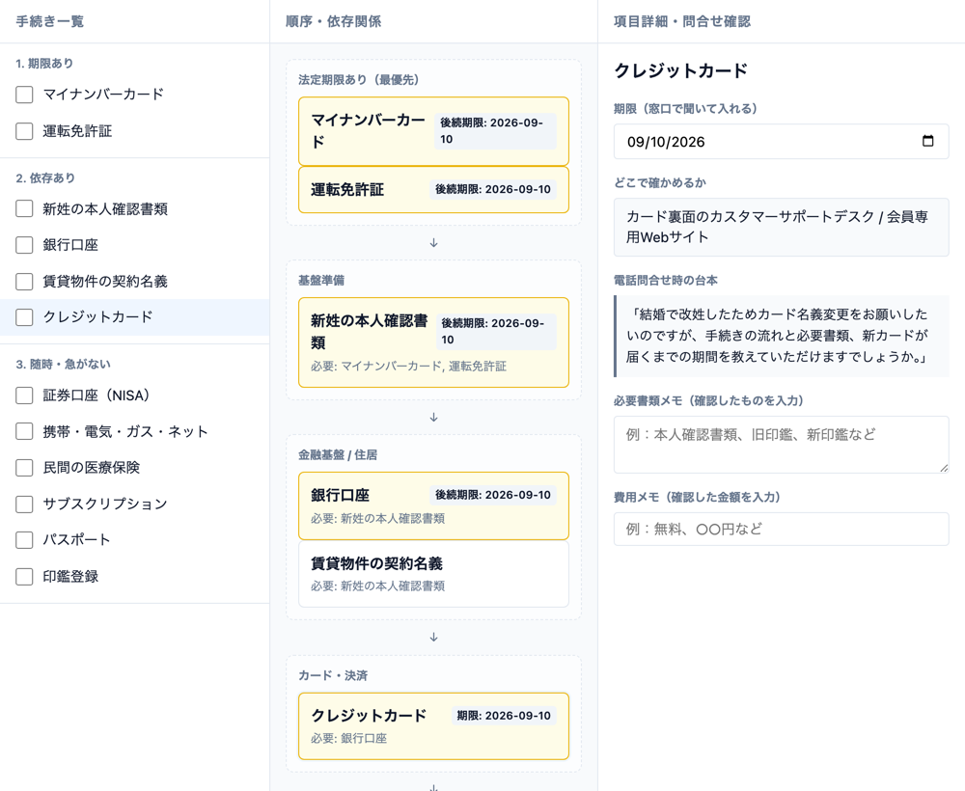The height and width of the screenshot is (791, 965).
Task: Click the 2. 依存あり section label
Action: click(45, 177)
